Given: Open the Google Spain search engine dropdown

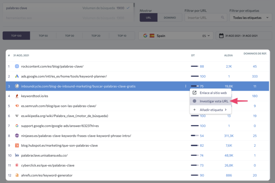Looking at the screenshot, I should click(x=176, y=36).
